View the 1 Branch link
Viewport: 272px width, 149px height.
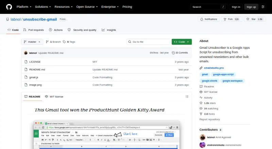53,42
